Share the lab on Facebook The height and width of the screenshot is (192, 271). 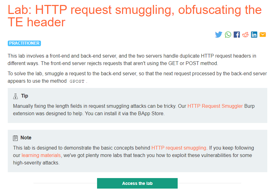coord(236,34)
